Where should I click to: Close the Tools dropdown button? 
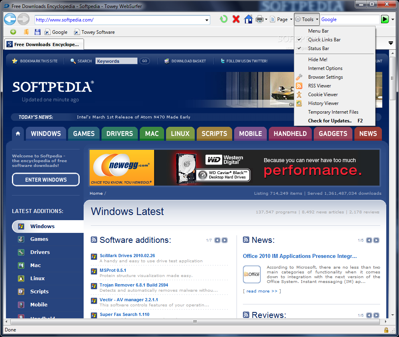(307, 19)
